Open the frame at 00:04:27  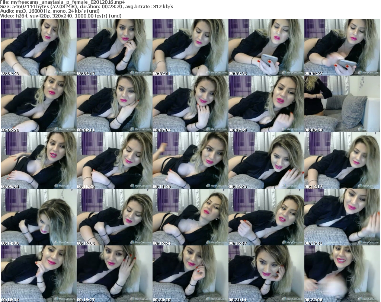coord(342,47)
